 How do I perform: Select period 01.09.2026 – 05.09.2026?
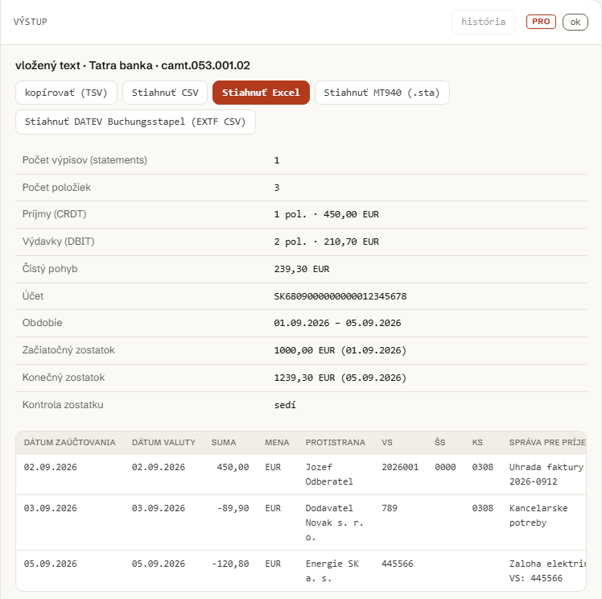point(337,324)
